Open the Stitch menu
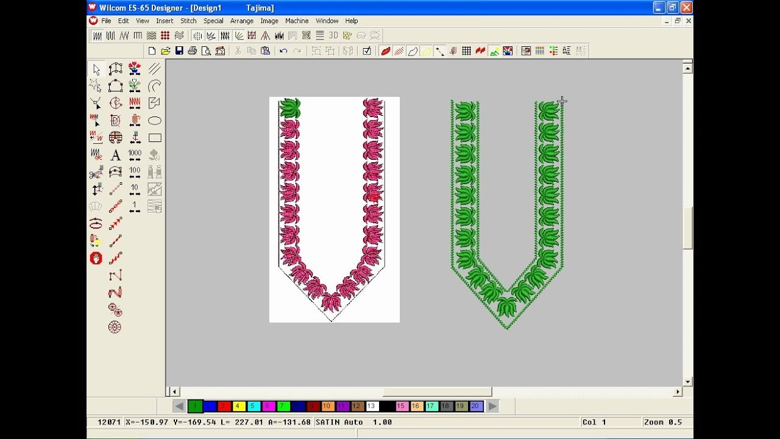780x439 pixels. 188,21
